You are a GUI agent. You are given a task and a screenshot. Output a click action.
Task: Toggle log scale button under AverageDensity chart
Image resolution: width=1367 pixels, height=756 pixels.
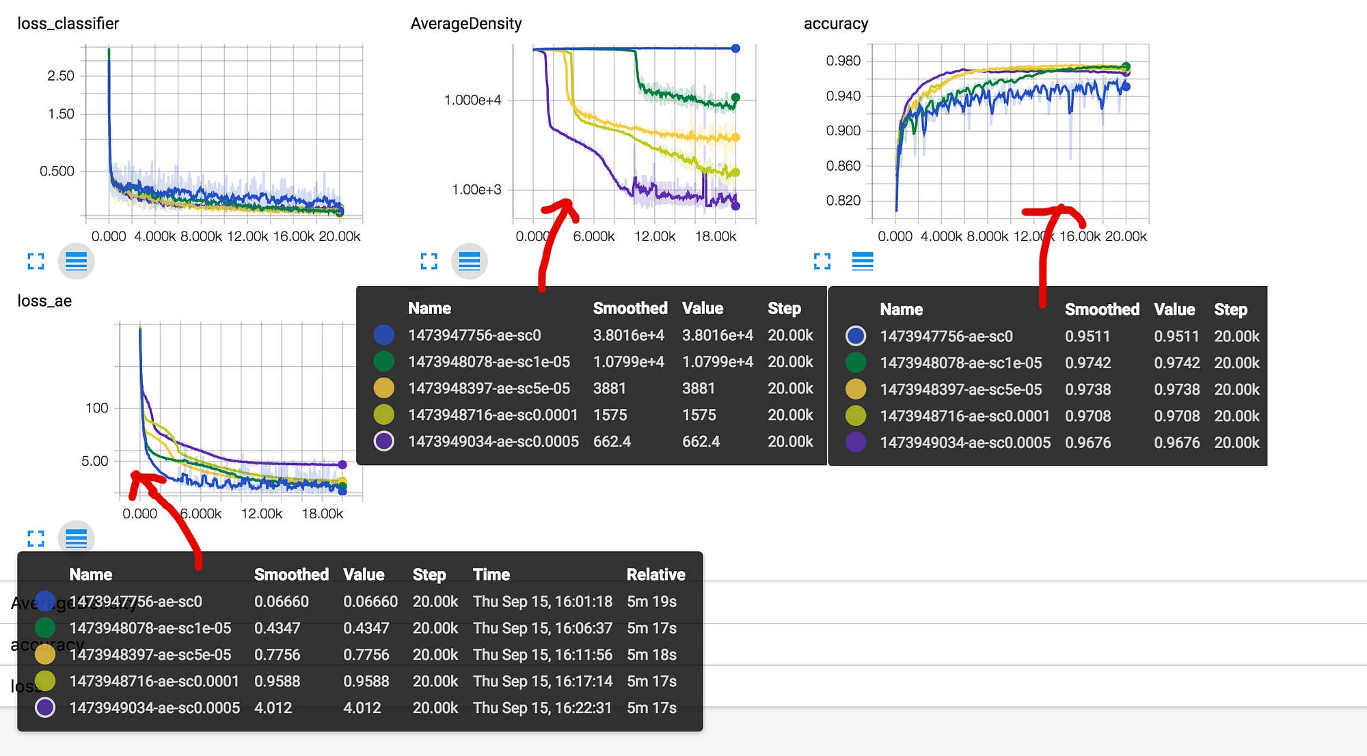(470, 261)
